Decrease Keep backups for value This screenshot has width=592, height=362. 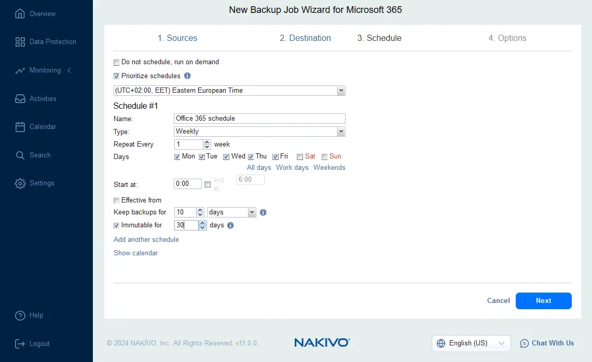pyautogui.click(x=200, y=215)
